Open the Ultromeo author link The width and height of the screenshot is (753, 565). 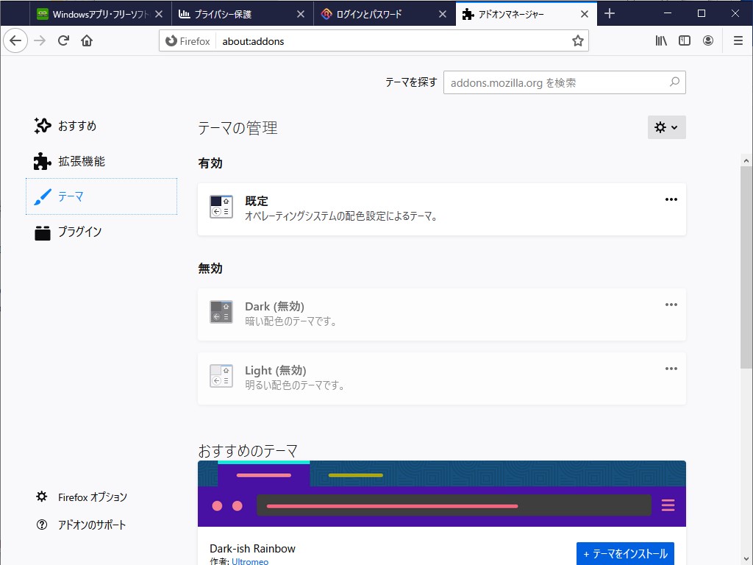250,561
